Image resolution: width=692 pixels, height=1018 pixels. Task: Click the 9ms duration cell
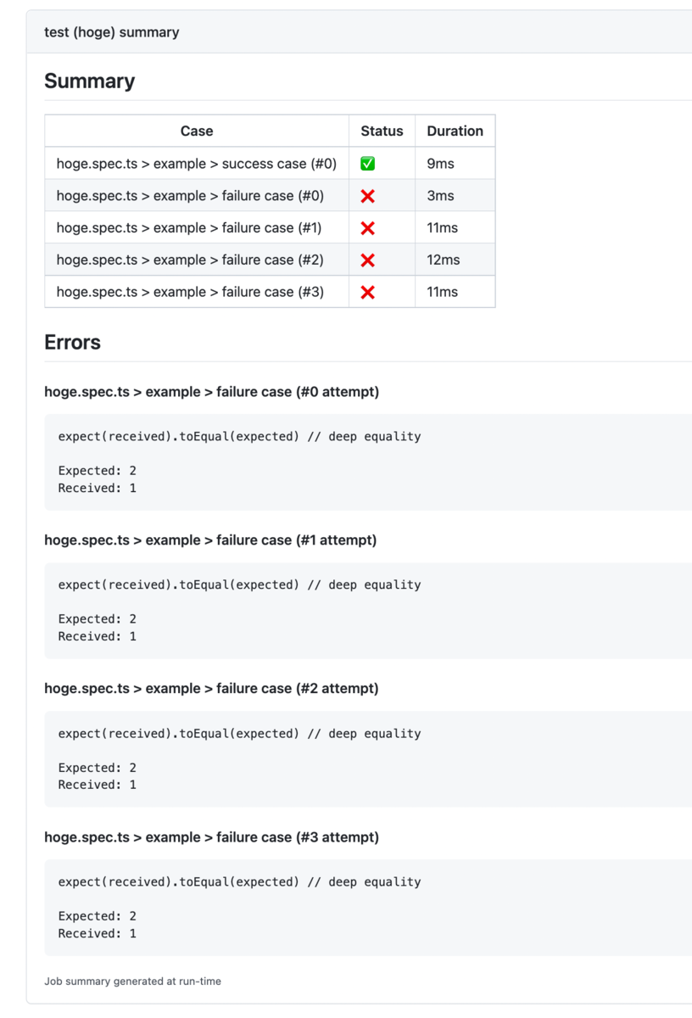click(x=440, y=164)
